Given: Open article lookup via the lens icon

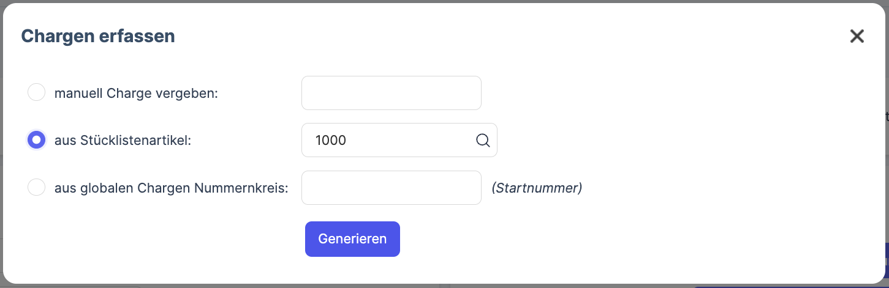Looking at the screenshot, I should (x=483, y=141).
